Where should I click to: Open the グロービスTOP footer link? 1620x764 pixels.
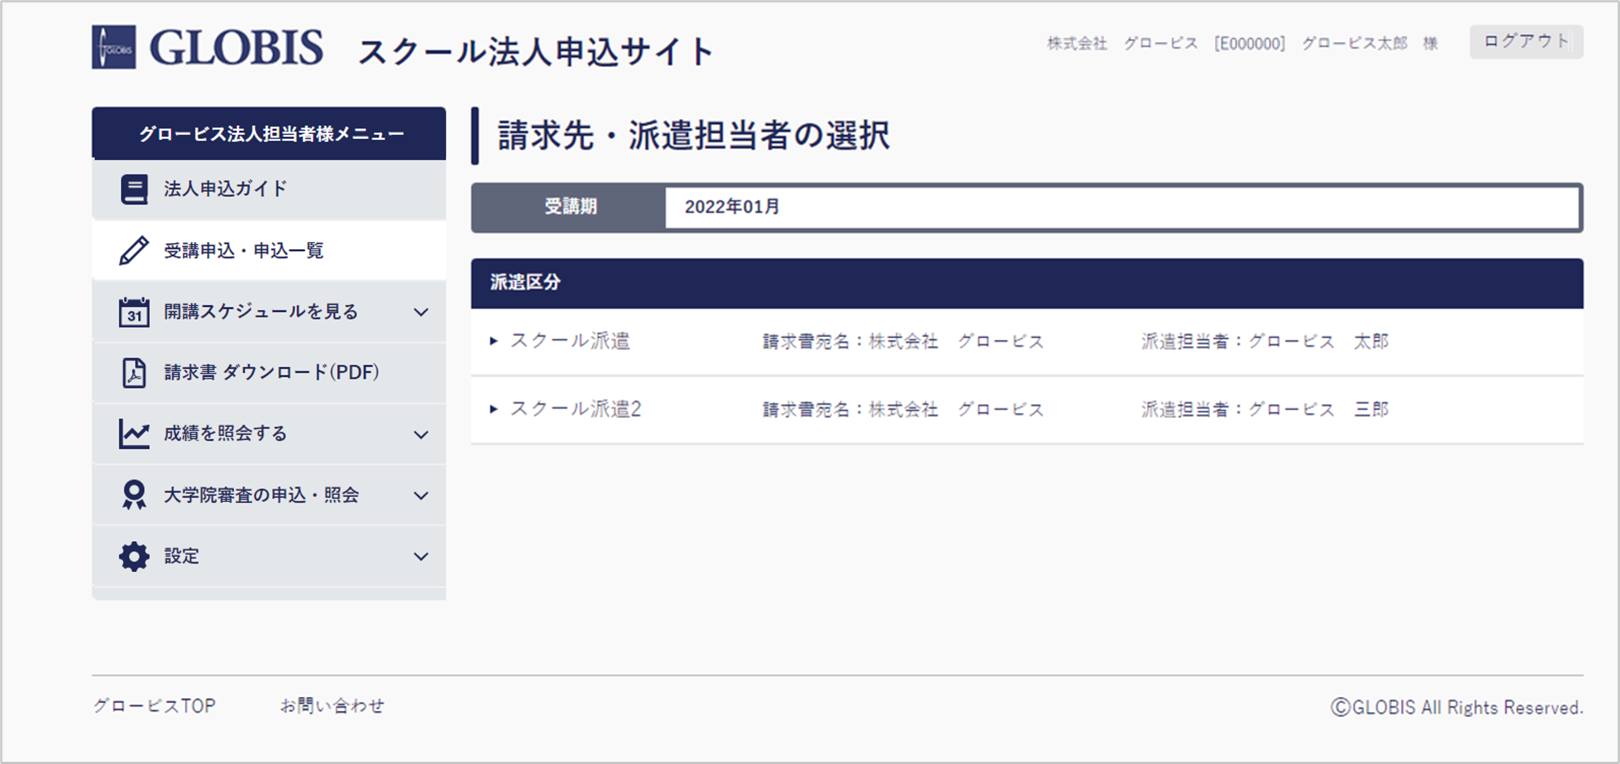154,706
